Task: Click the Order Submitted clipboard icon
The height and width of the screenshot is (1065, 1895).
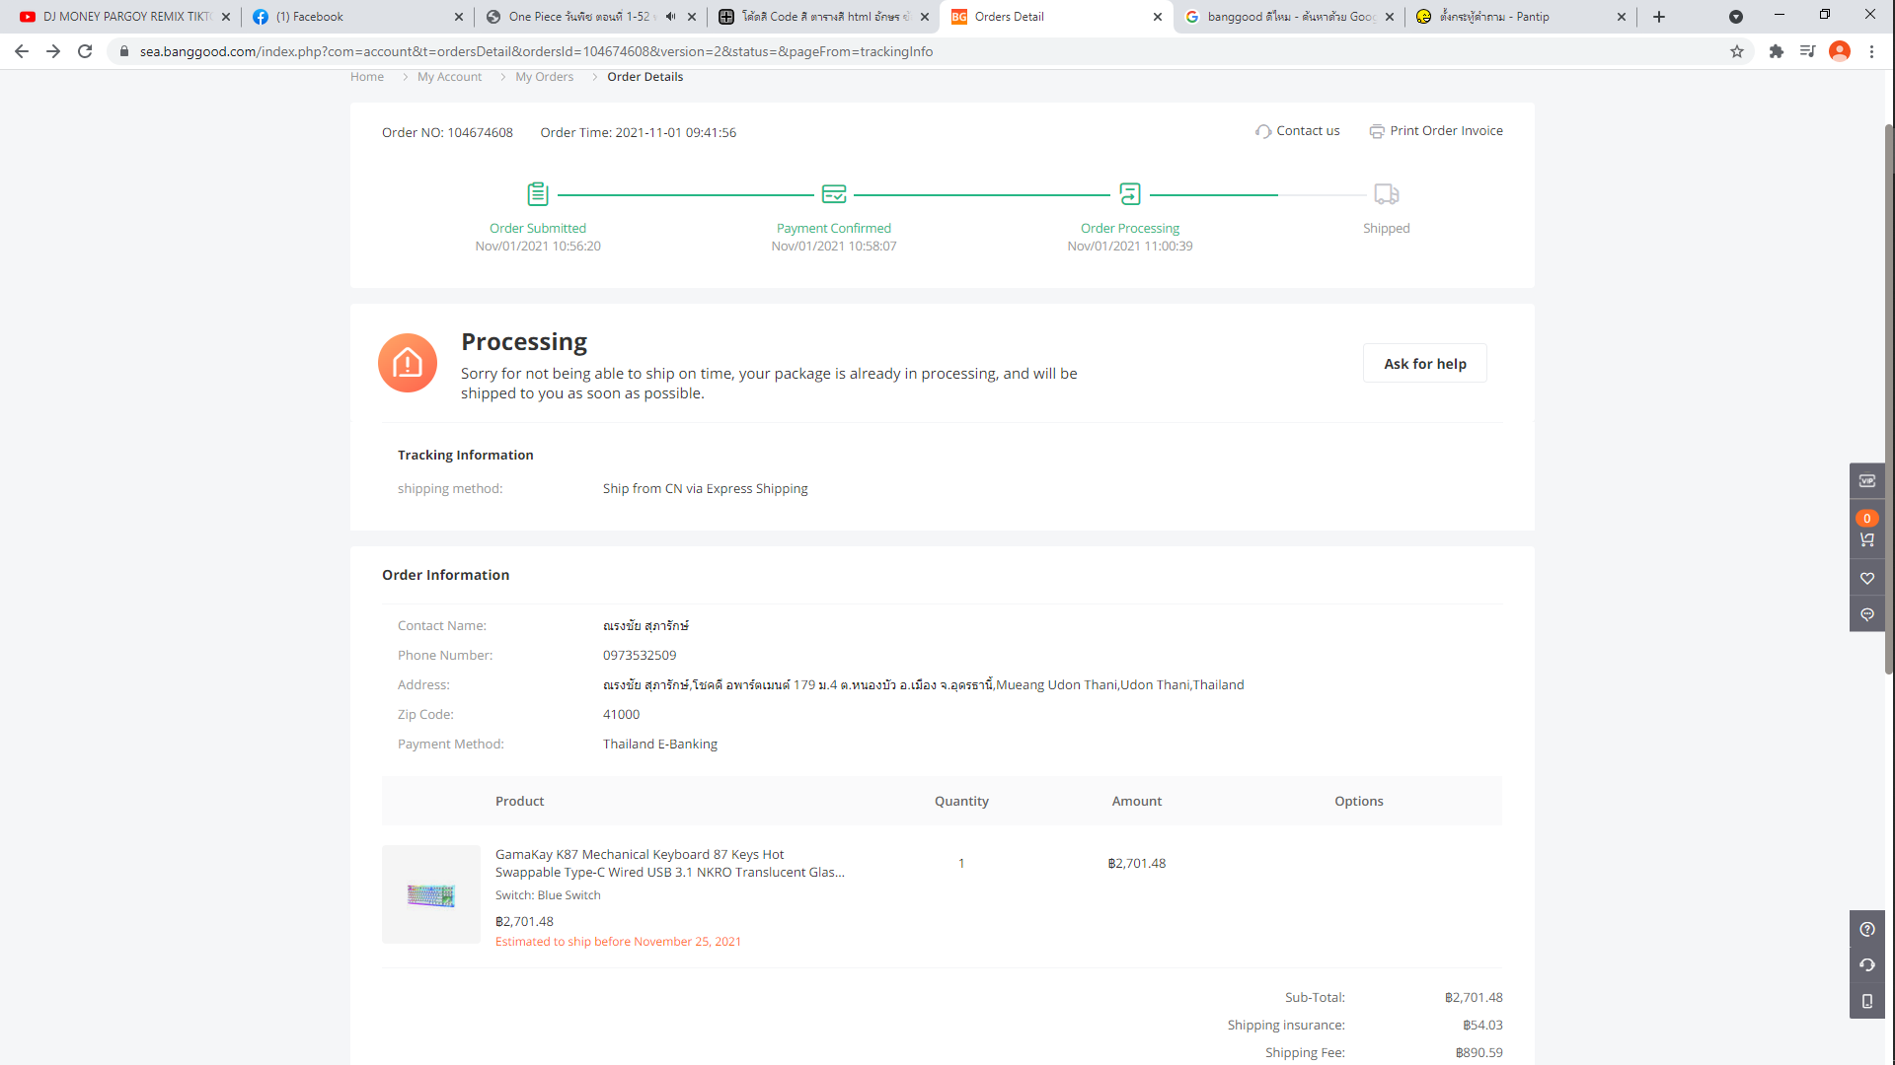Action: click(538, 194)
